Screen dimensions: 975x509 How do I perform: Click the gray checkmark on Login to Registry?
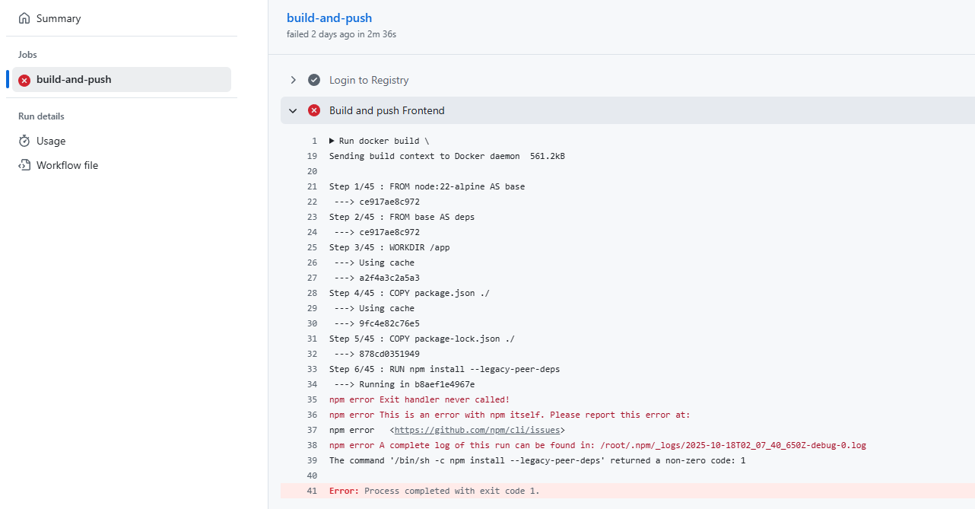pos(314,79)
